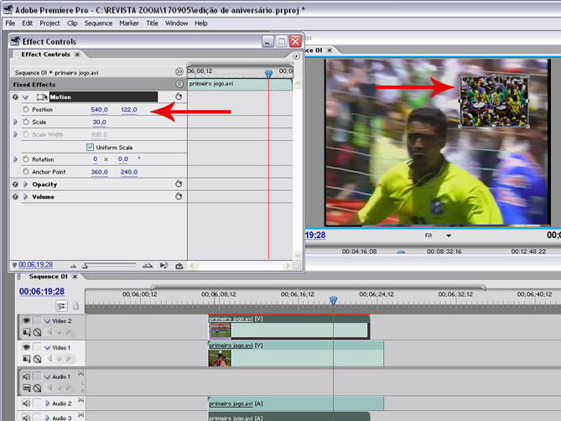
Task: Click the Effect Controls panel menu arrow
Action: click(296, 55)
